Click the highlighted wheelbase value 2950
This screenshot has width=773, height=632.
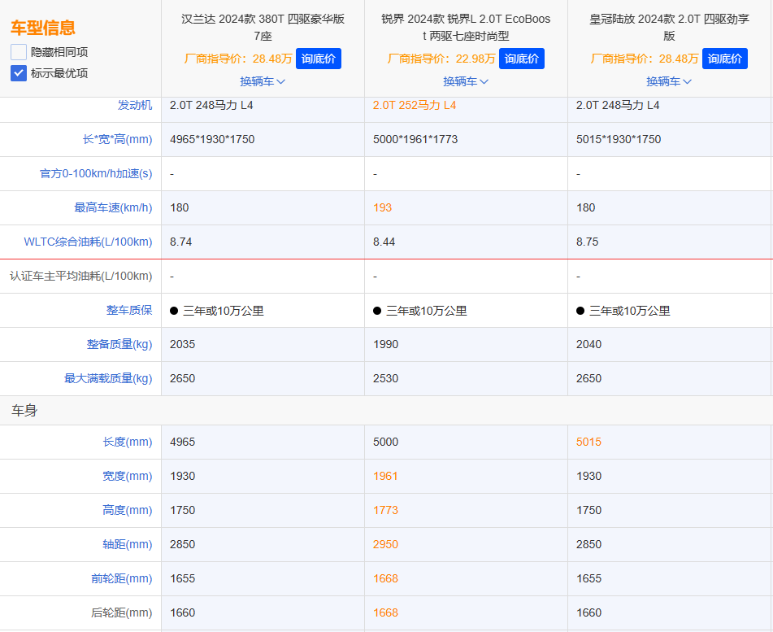click(385, 544)
